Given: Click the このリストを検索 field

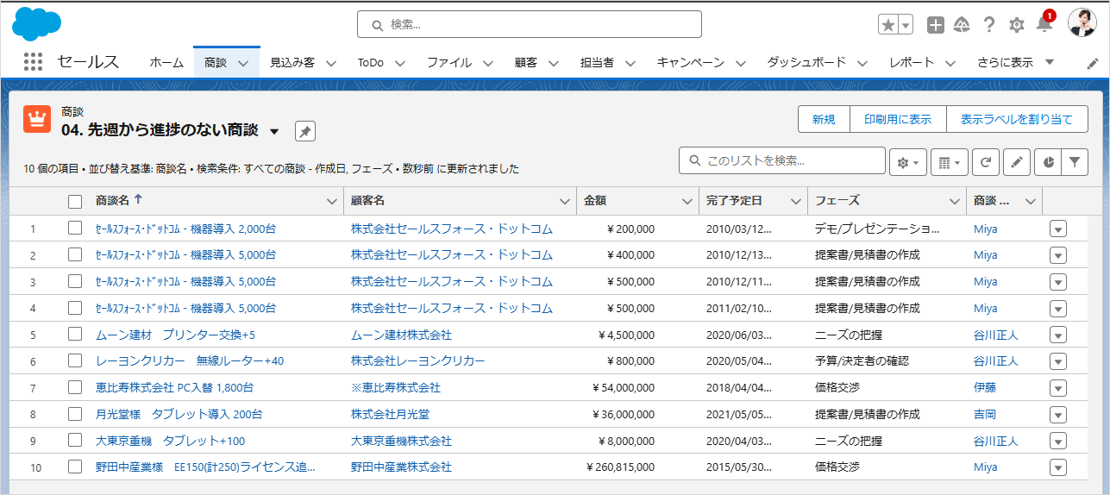Looking at the screenshot, I should pos(782,160).
